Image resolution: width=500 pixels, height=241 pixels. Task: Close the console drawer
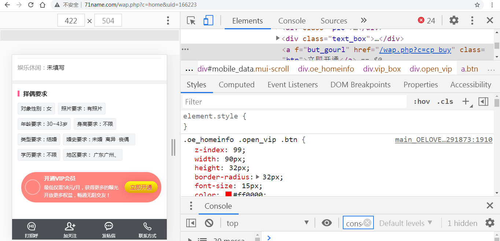pyautogui.click(x=490, y=206)
